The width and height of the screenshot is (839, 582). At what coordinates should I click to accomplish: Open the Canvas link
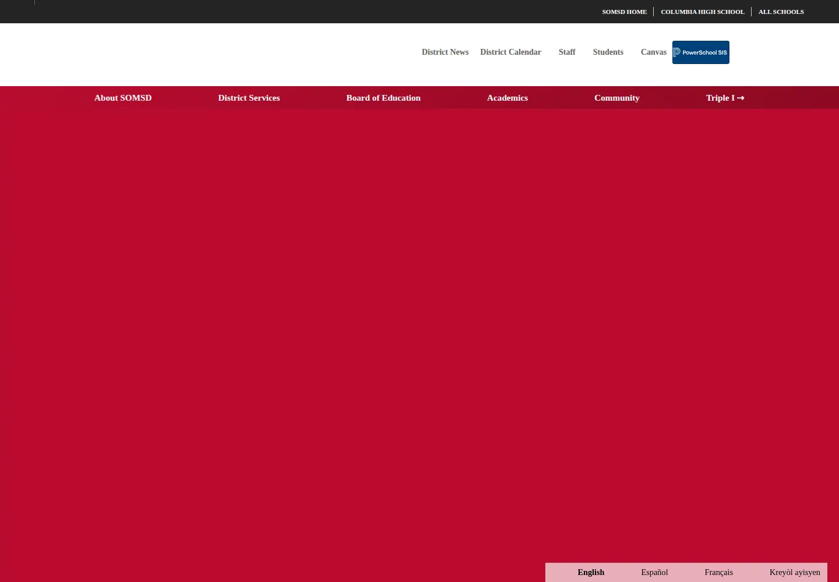(654, 52)
